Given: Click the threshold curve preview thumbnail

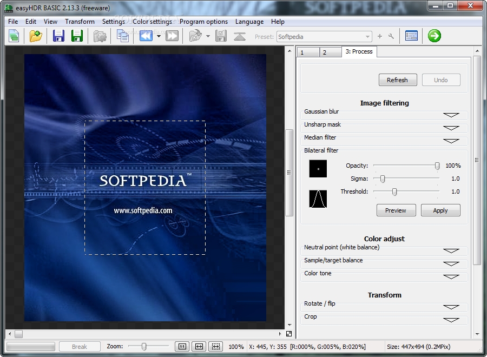Looking at the screenshot, I should [x=318, y=199].
